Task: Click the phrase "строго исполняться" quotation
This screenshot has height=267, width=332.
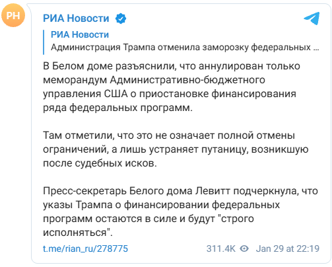Action: [x=149, y=225]
